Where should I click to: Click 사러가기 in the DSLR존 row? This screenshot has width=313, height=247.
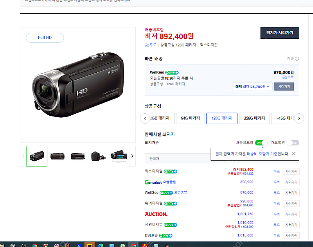[291, 236]
